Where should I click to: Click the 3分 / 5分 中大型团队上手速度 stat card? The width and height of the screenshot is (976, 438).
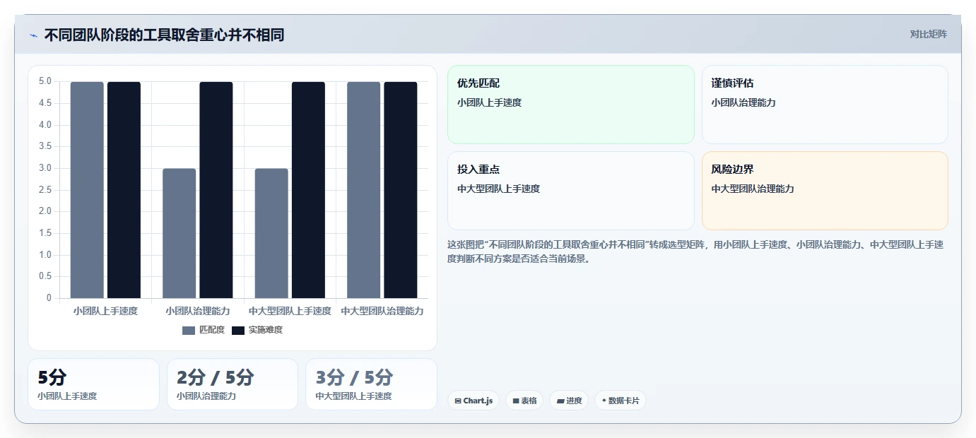tap(371, 384)
